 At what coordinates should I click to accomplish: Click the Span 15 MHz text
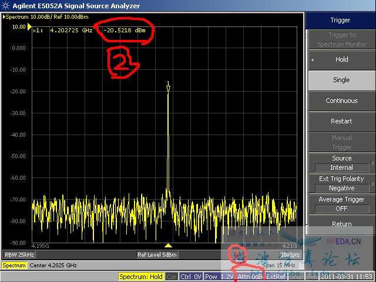(278, 266)
